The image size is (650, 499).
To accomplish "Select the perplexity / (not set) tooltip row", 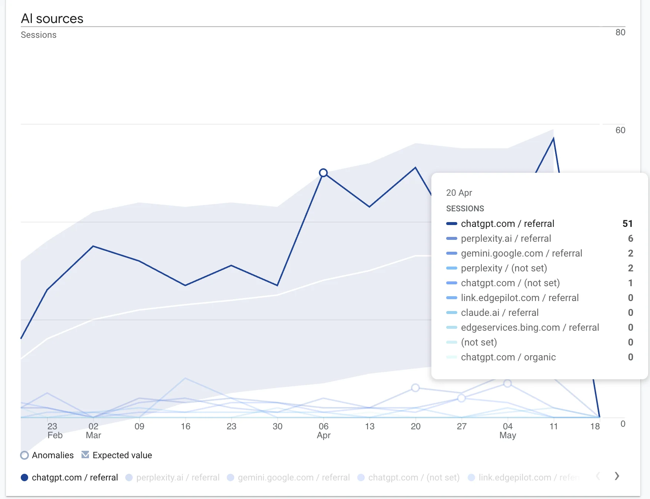I will pos(504,268).
